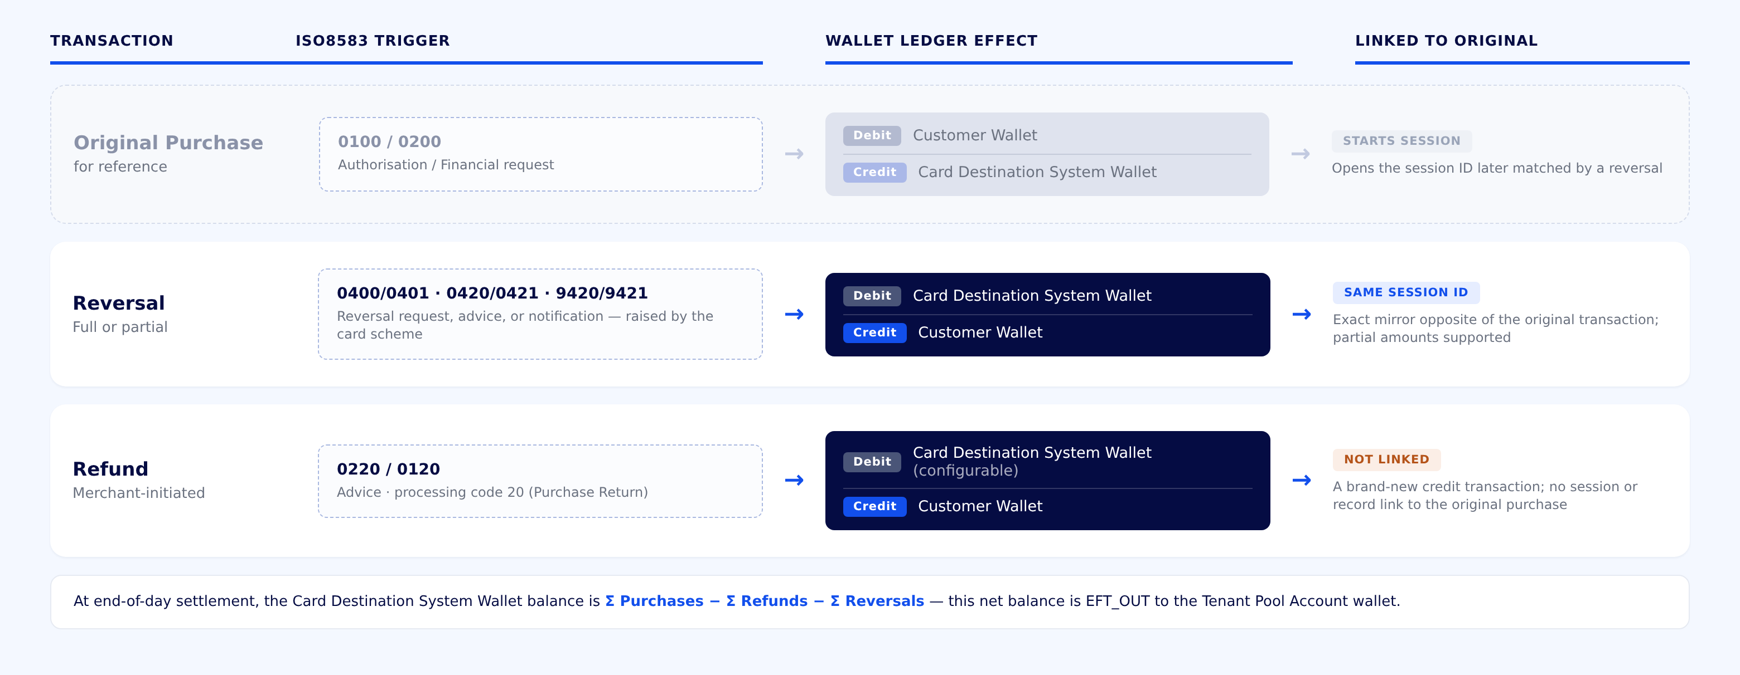Click the Refund row Credit badge
The image size is (1740, 675).
point(874,506)
